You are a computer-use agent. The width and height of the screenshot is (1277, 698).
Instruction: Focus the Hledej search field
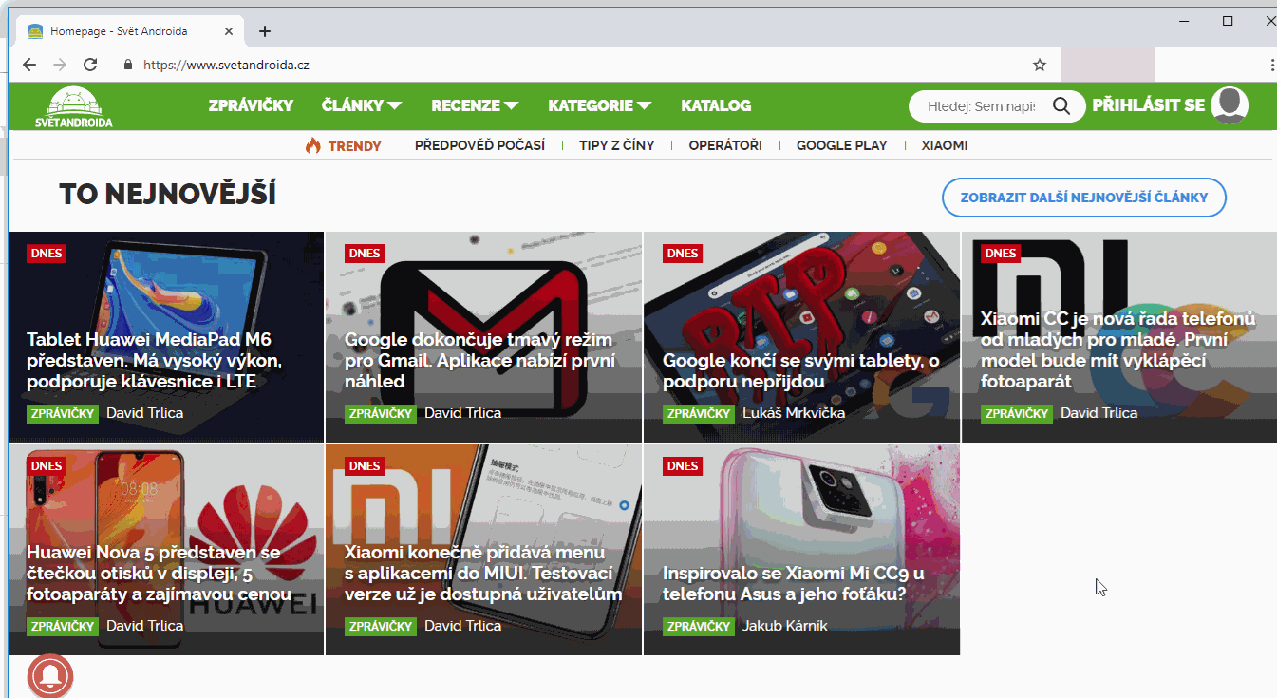tap(981, 106)
